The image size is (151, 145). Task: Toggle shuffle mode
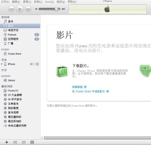(15, 142)
